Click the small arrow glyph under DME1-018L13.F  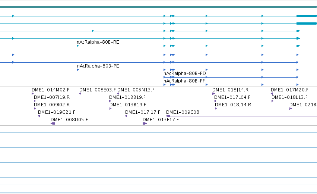pos(273,101)
